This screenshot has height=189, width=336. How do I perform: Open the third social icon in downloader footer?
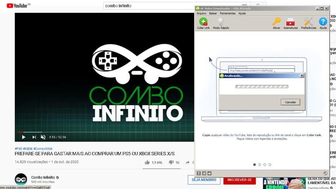[209, 173]
